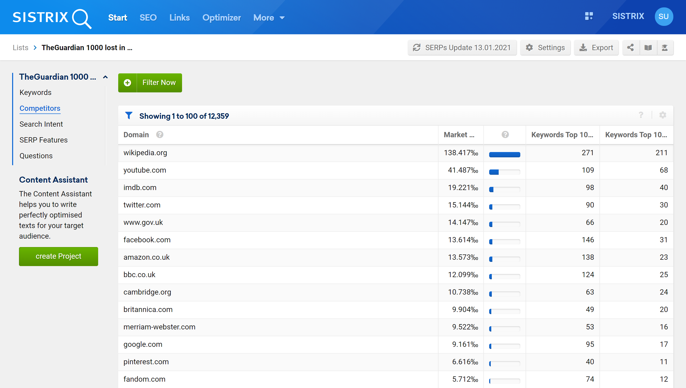Switch to the SEO tab
Viewport: 686px width, 388px height.
(148, 18)
